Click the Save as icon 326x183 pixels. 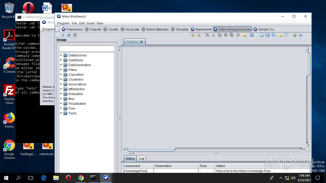(274, 35)
